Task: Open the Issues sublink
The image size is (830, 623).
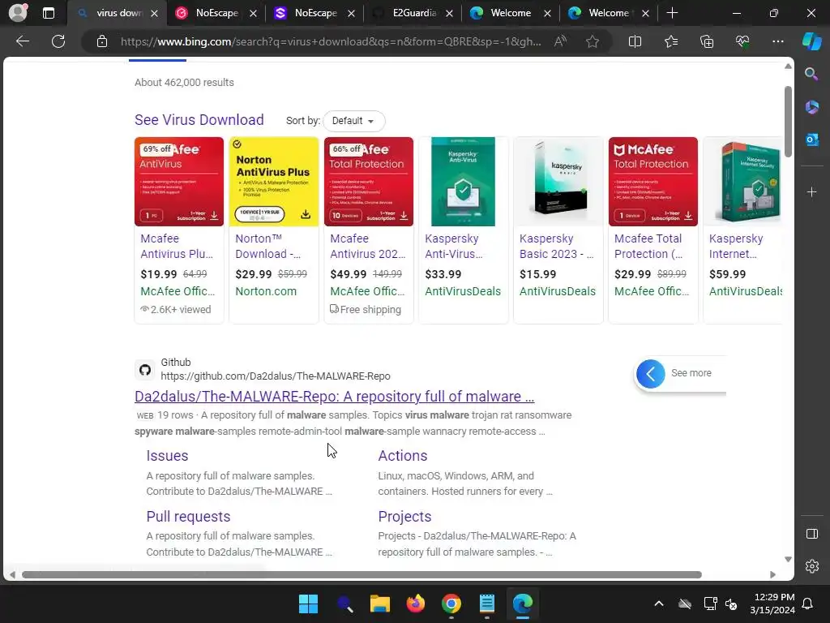Action: pos(167,456)
